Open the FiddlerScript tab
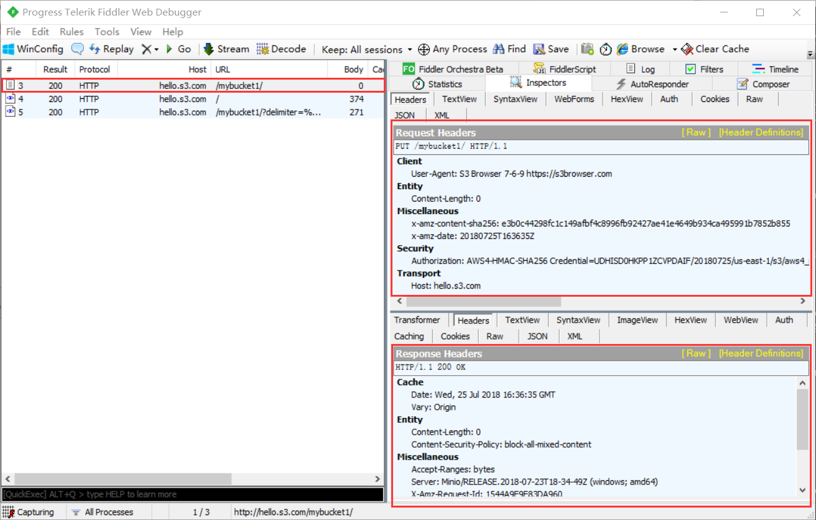Image resolution: width=816 pixels, height=520 pixels. (x=564, y=69)
